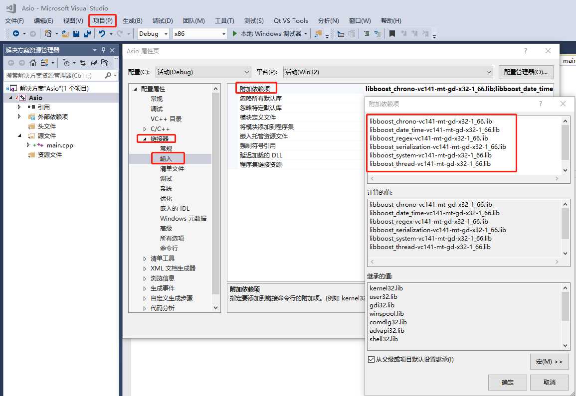Select 输入 under 链接器

tap(166, 158)
